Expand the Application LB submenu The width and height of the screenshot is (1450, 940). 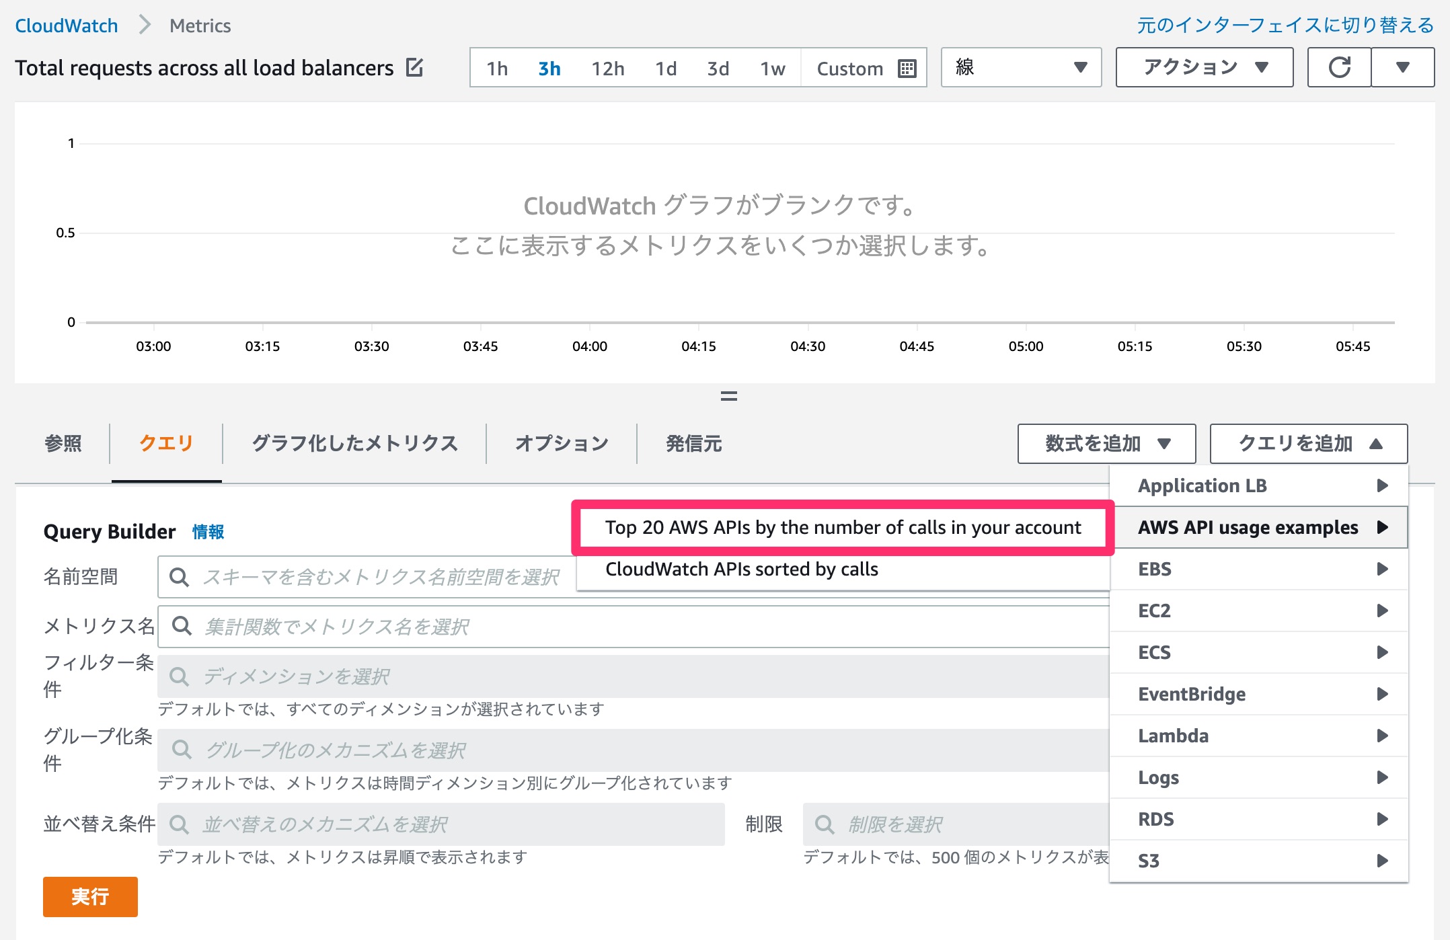point(1259,485)
